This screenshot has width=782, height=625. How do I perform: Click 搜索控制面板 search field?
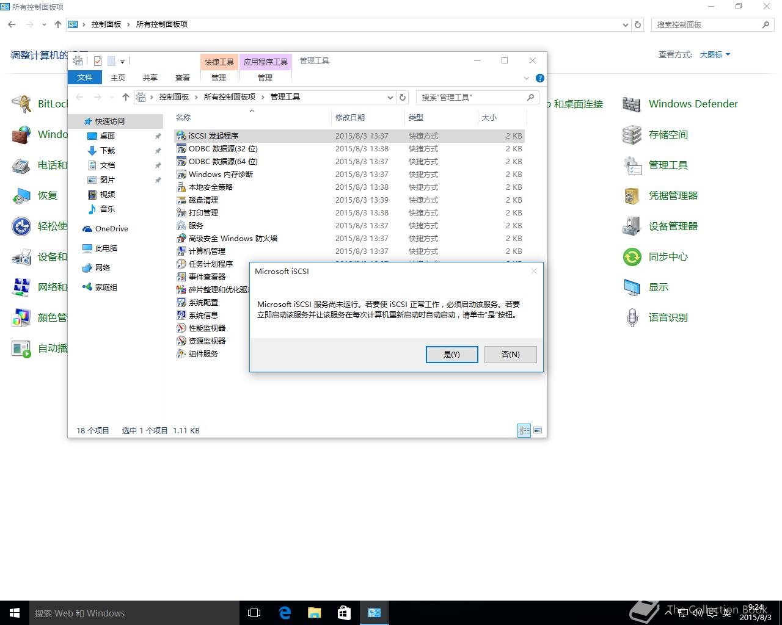[712, 24]
